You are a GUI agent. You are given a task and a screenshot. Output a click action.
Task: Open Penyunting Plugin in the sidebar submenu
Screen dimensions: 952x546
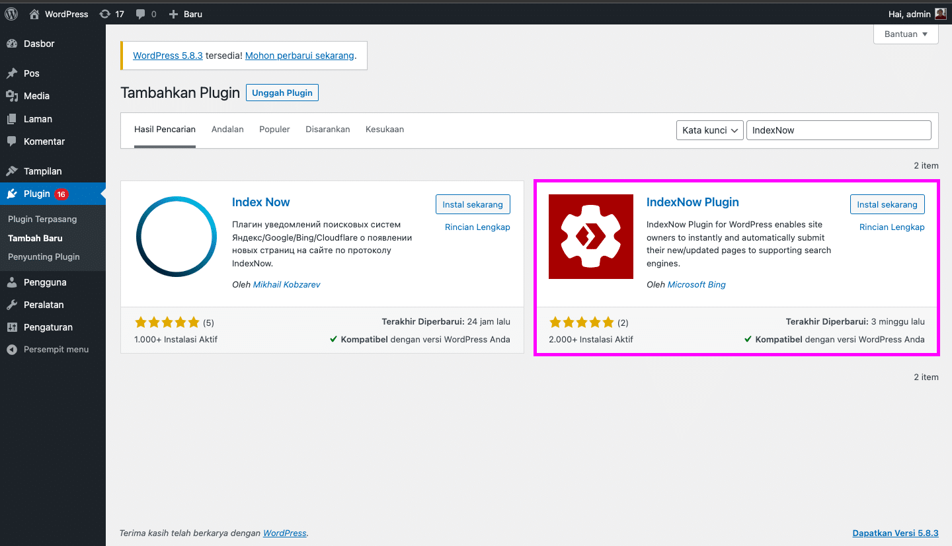(44, 256)
